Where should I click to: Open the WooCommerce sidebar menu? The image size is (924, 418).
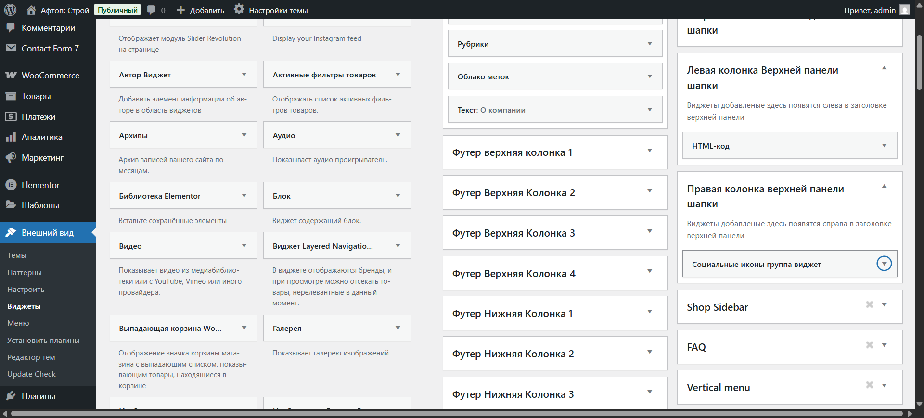(50, 76)
